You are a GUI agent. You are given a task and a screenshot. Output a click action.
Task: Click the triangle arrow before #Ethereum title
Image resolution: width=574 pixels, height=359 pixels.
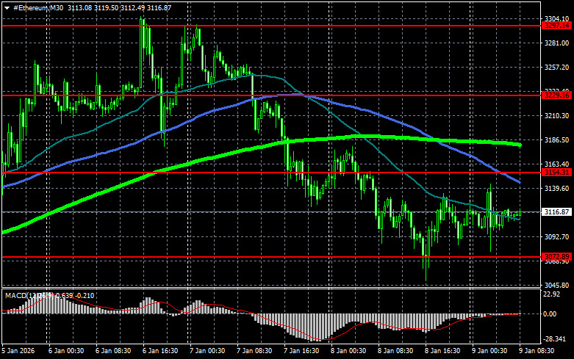point(7,8)
